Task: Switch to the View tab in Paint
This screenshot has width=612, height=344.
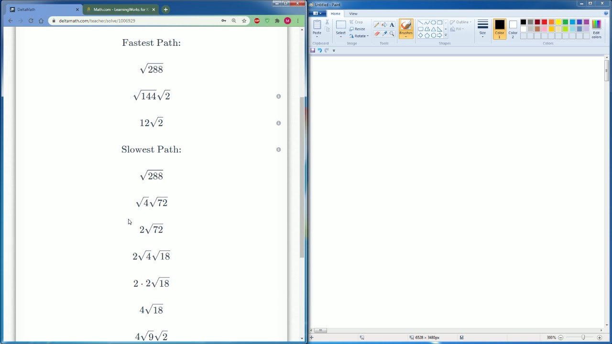Action: pos(353,13)
